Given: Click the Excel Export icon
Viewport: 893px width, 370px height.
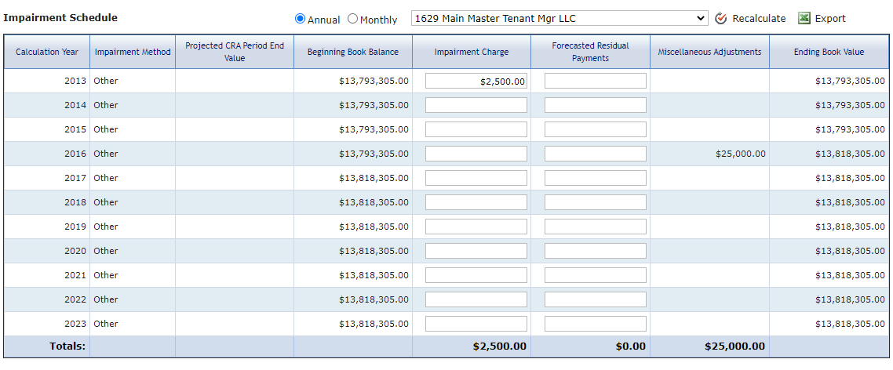Looking at the screenshot, I should tap(804, 18).
